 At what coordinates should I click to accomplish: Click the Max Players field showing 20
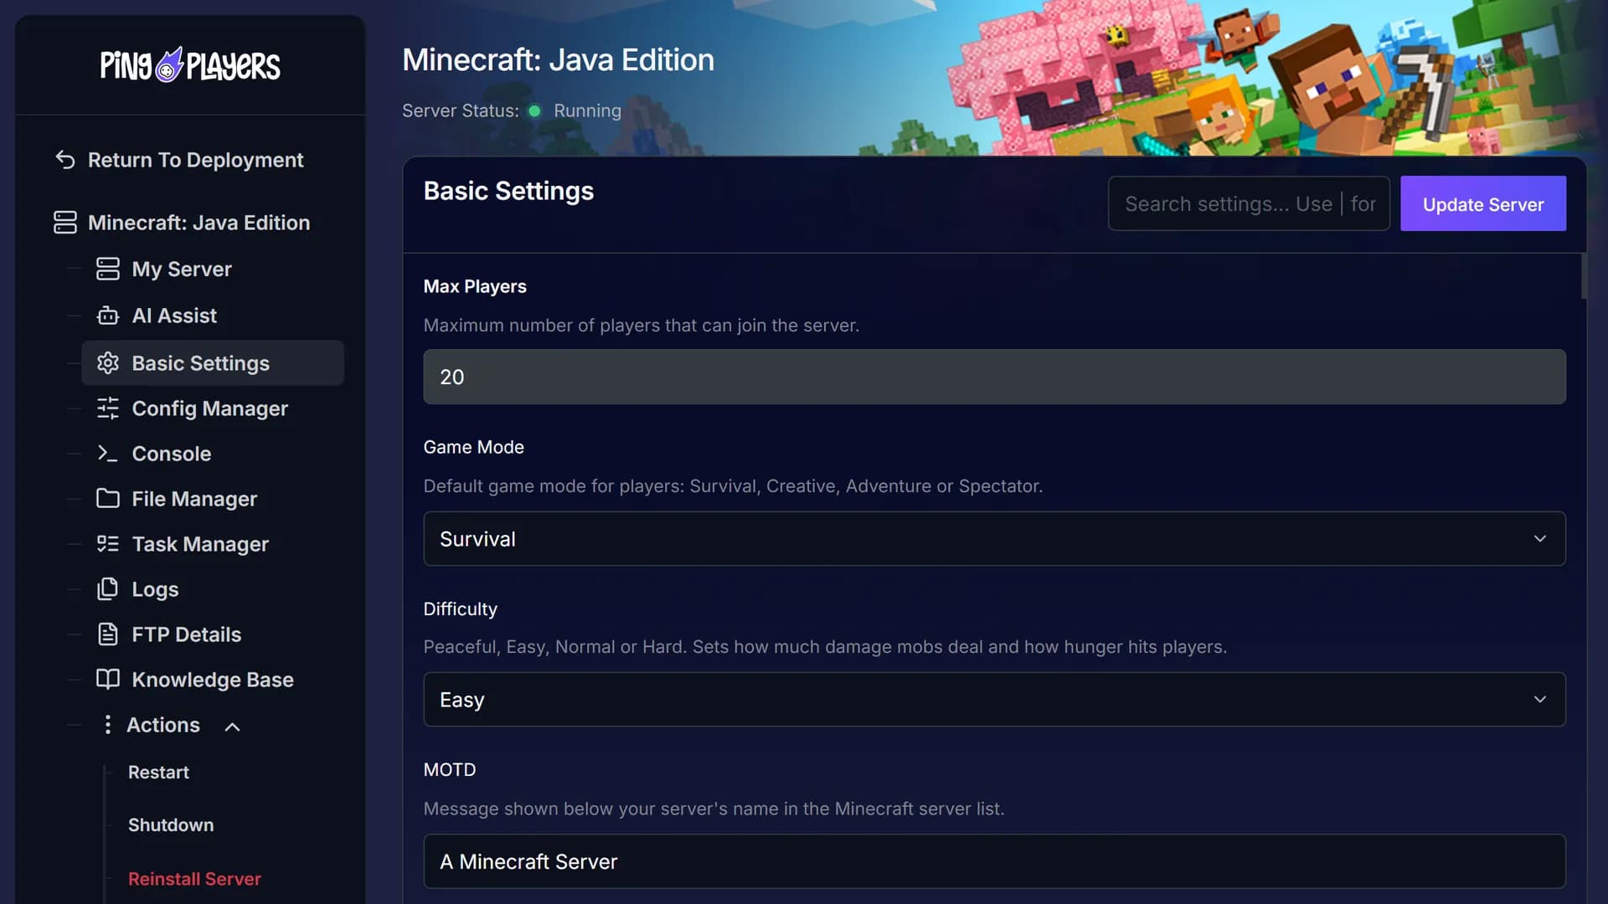point(994,377)
